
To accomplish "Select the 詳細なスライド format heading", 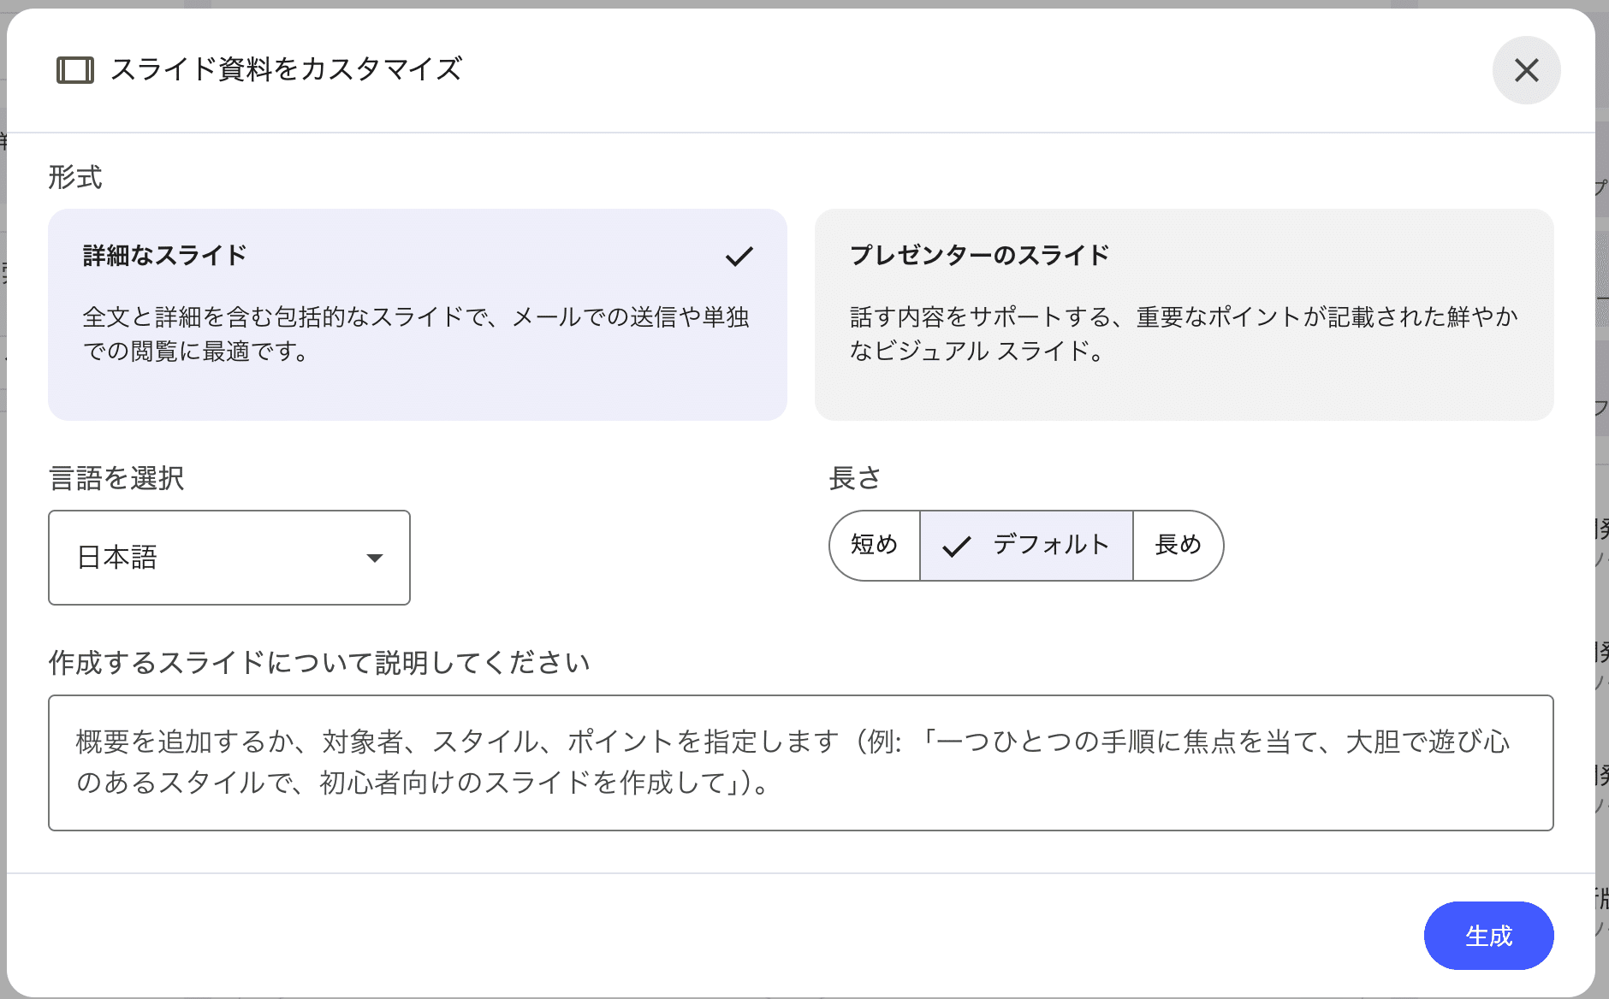I will (165, 255).
